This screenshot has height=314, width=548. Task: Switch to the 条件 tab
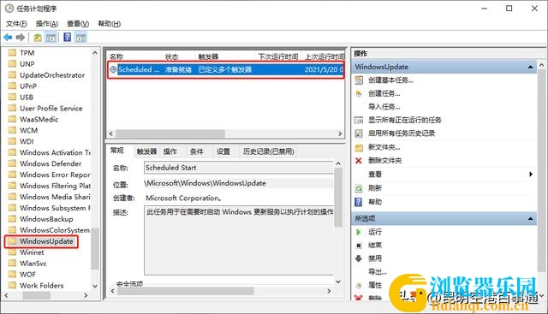(x=196, y=151)
